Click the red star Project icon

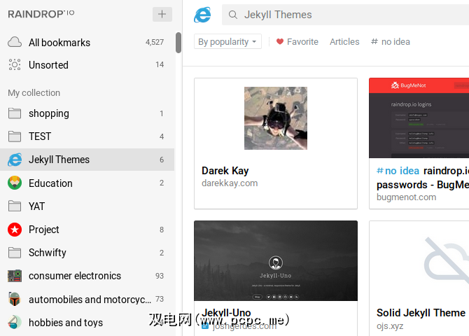15,230
